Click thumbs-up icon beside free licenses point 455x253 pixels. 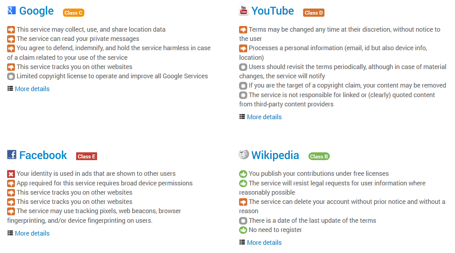[x=243, y=174]
